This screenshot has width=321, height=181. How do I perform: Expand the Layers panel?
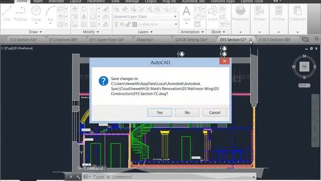[x=145, y=32]
